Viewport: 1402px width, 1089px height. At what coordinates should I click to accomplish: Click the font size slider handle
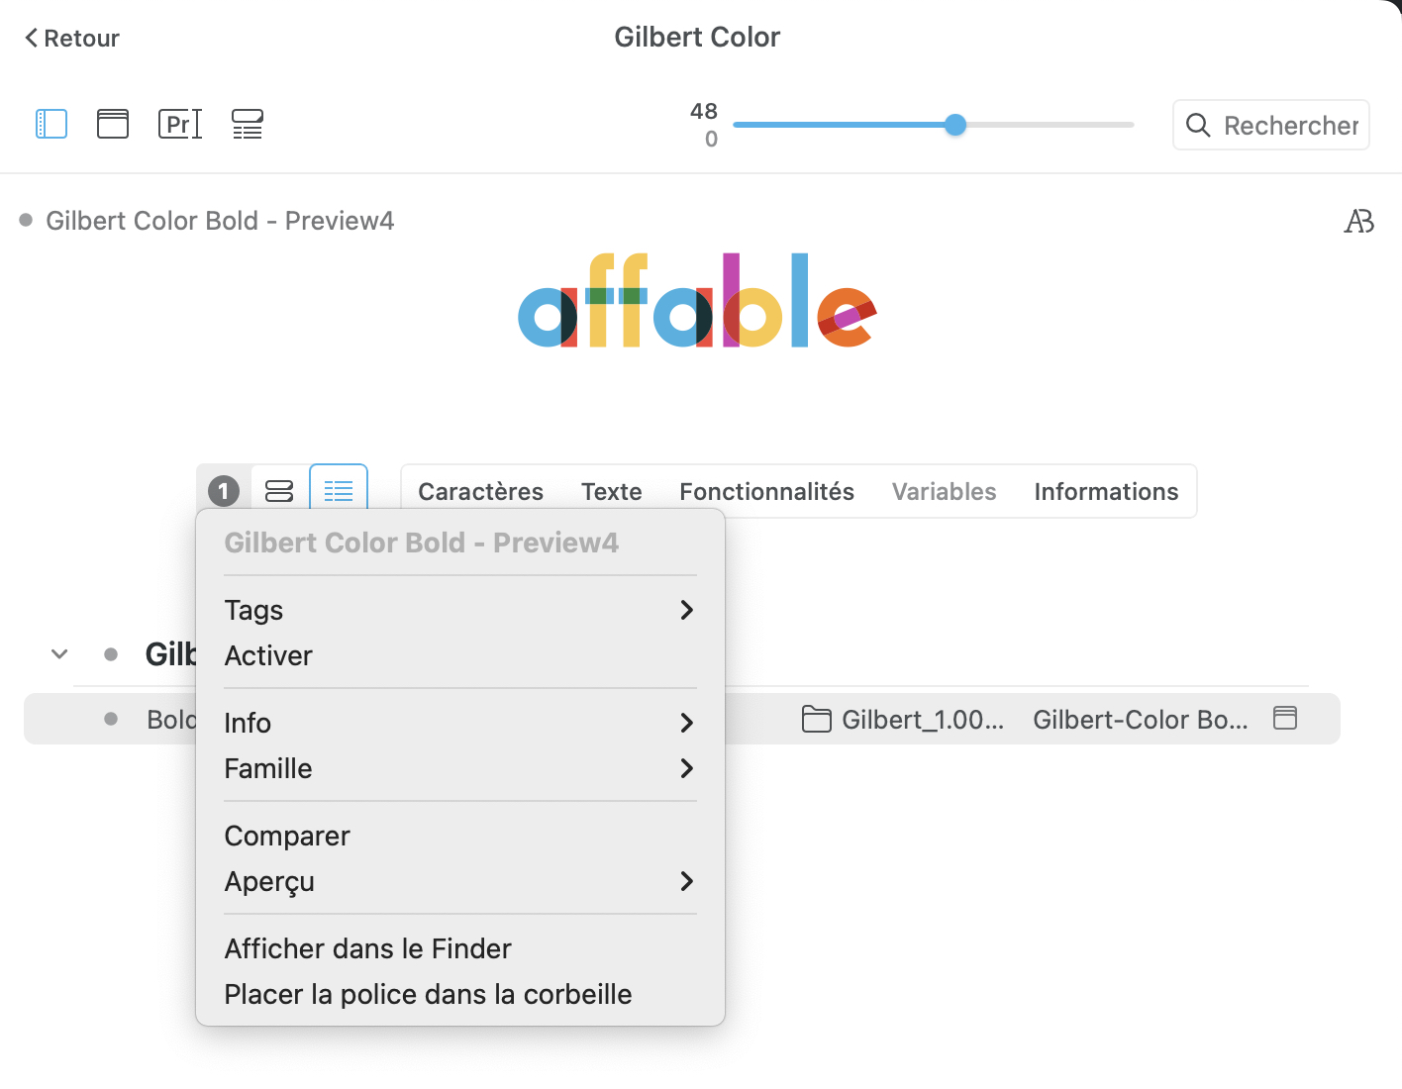(x=955, y=125)
